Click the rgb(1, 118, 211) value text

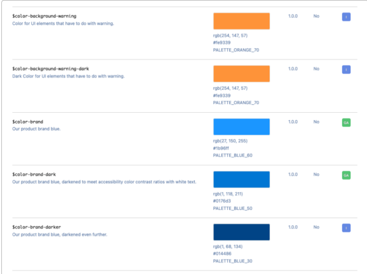228,194
